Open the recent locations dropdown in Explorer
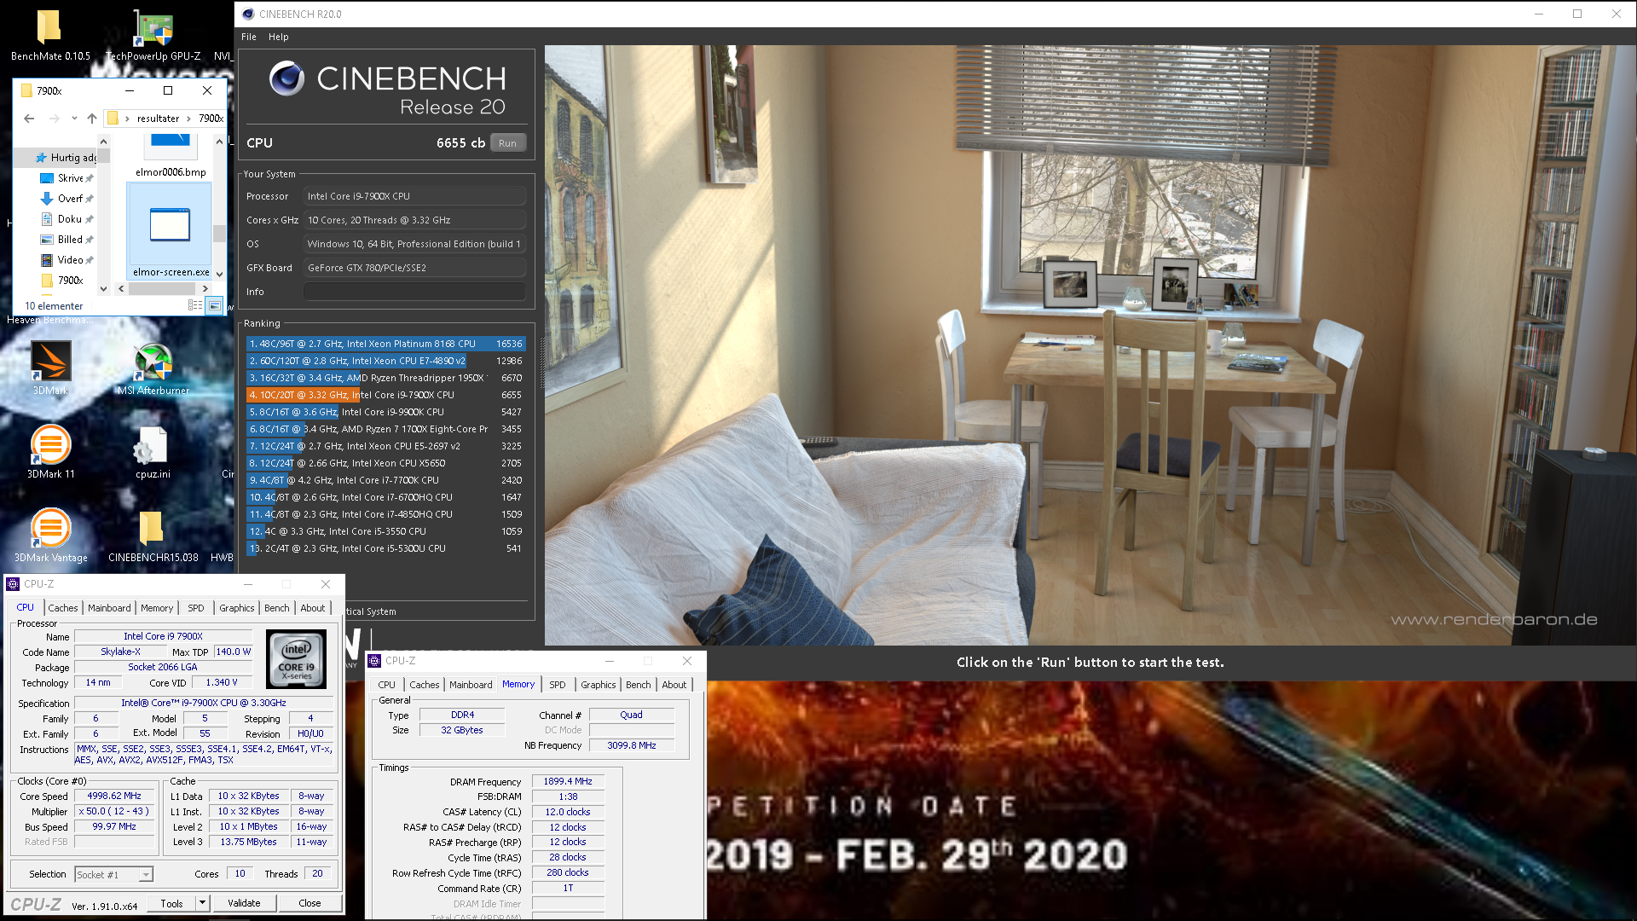 pyautogui.click(x=74, y=119)
